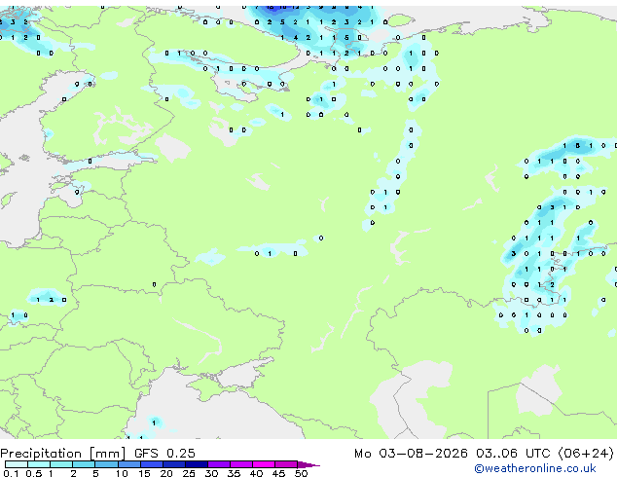Select the 35–40 mm violet legend swatch

(240, 464)
